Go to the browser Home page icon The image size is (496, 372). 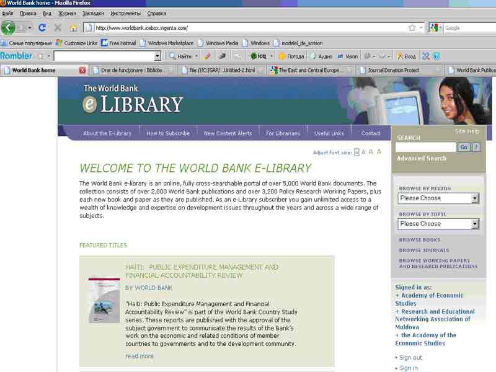(73, 27)
